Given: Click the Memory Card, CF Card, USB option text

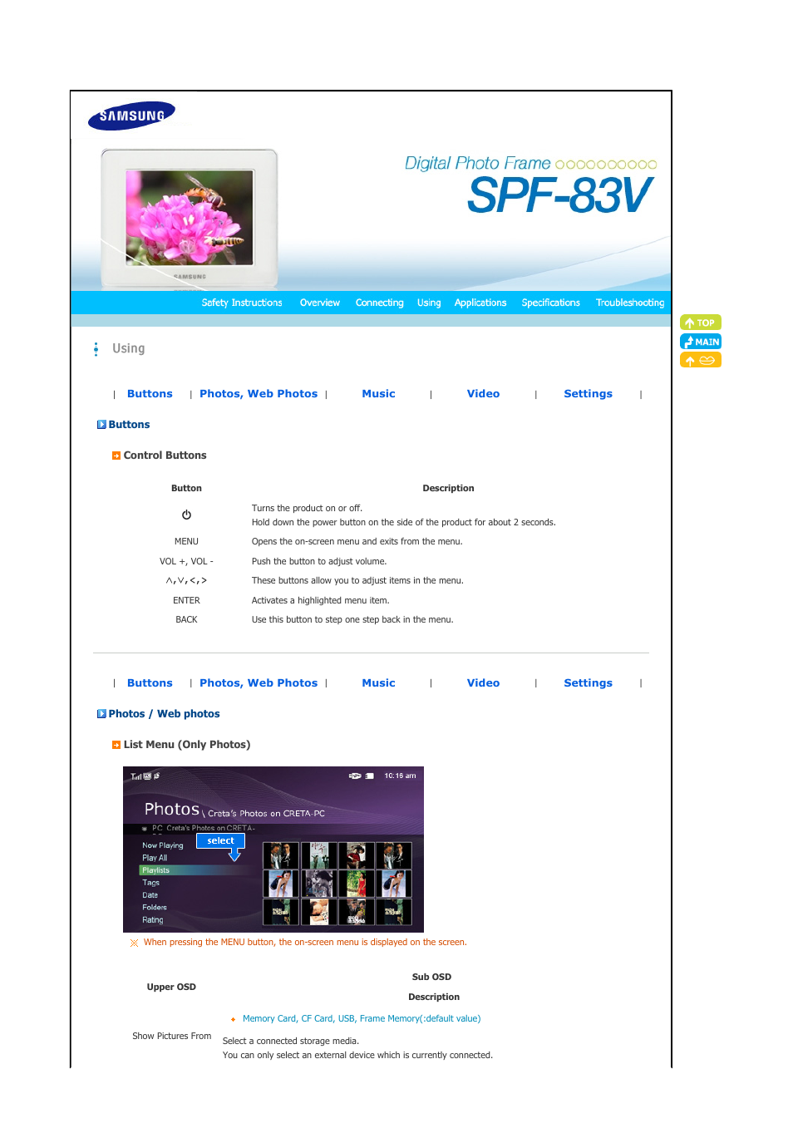Looking at the screenshot, I should point(362,1019).
